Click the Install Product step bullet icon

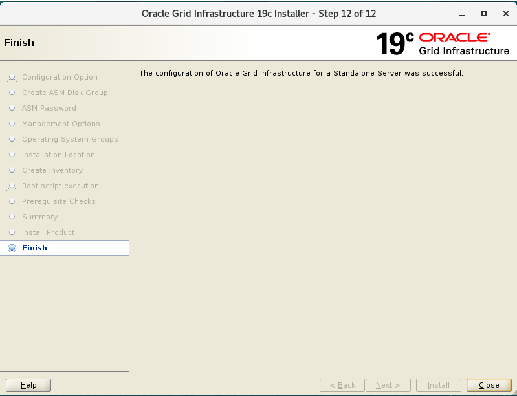(x=12, y=232)
